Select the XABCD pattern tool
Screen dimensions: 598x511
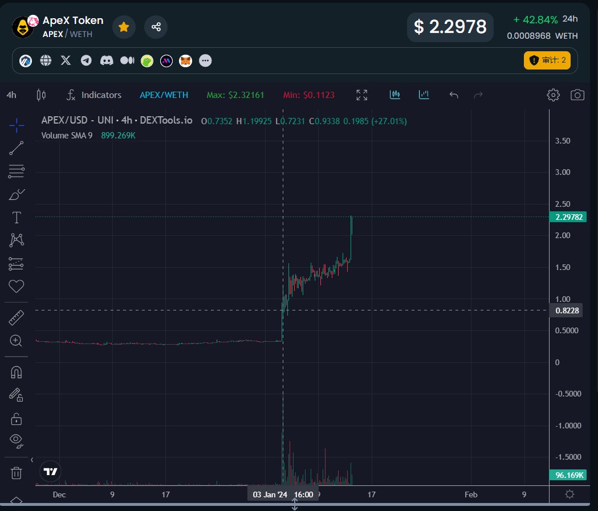tap(17, 240)
